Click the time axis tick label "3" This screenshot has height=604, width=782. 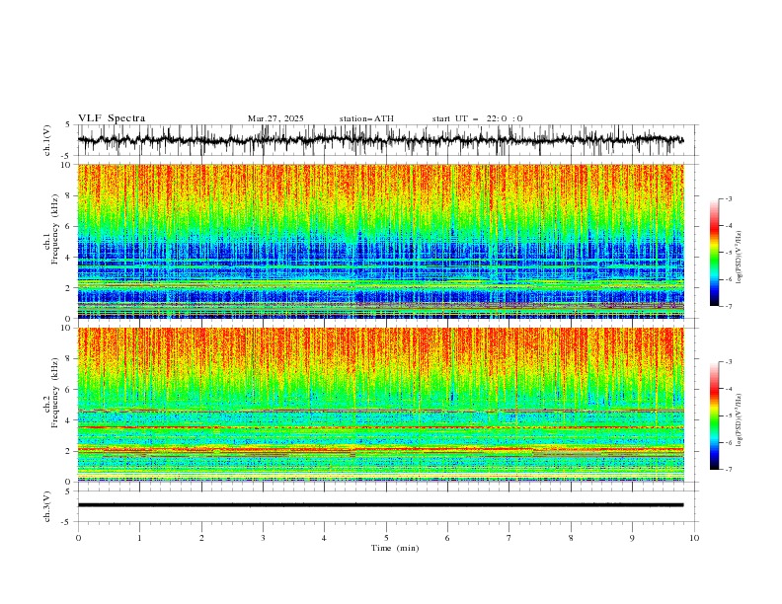pyautogui.click(x=263, y=538)
